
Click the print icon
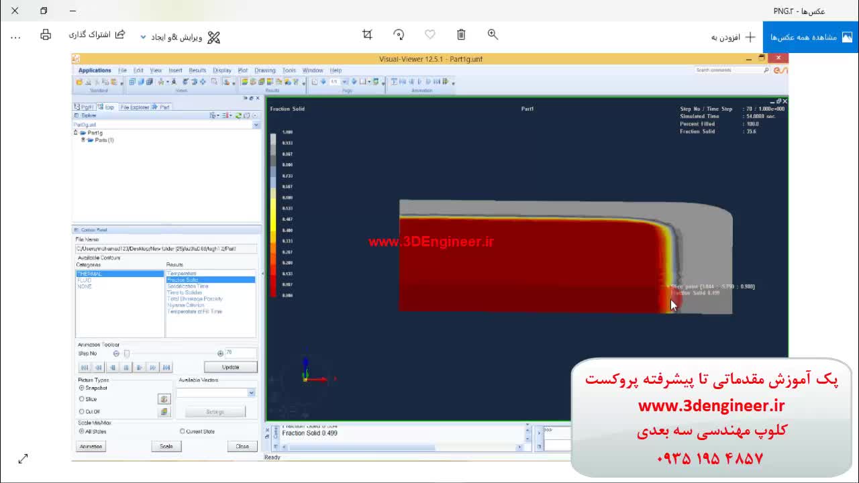46,36
